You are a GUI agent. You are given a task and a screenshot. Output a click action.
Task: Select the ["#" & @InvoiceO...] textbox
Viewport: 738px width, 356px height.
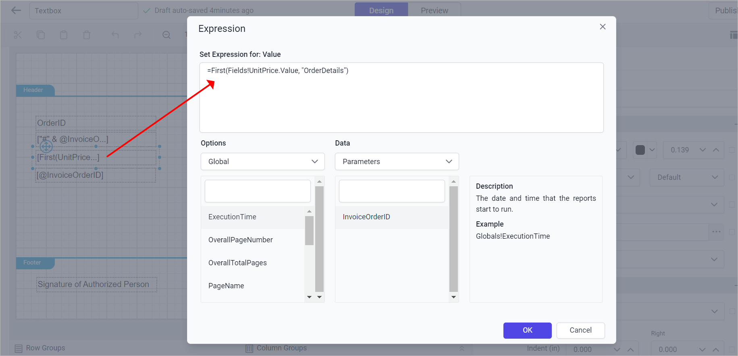tap(96, 139)
